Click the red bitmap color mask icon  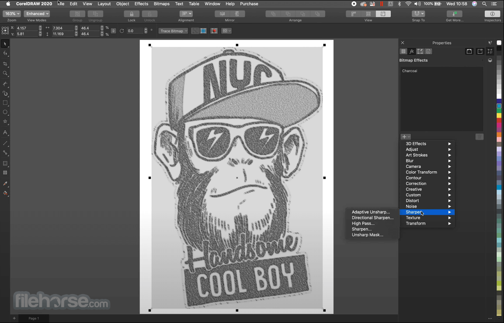coord(214,31)
